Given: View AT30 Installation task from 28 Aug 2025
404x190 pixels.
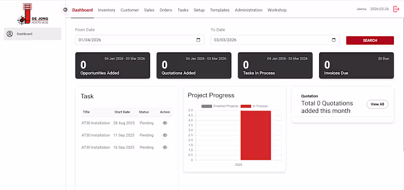Looking at the screenshot, I should point(165,123).
